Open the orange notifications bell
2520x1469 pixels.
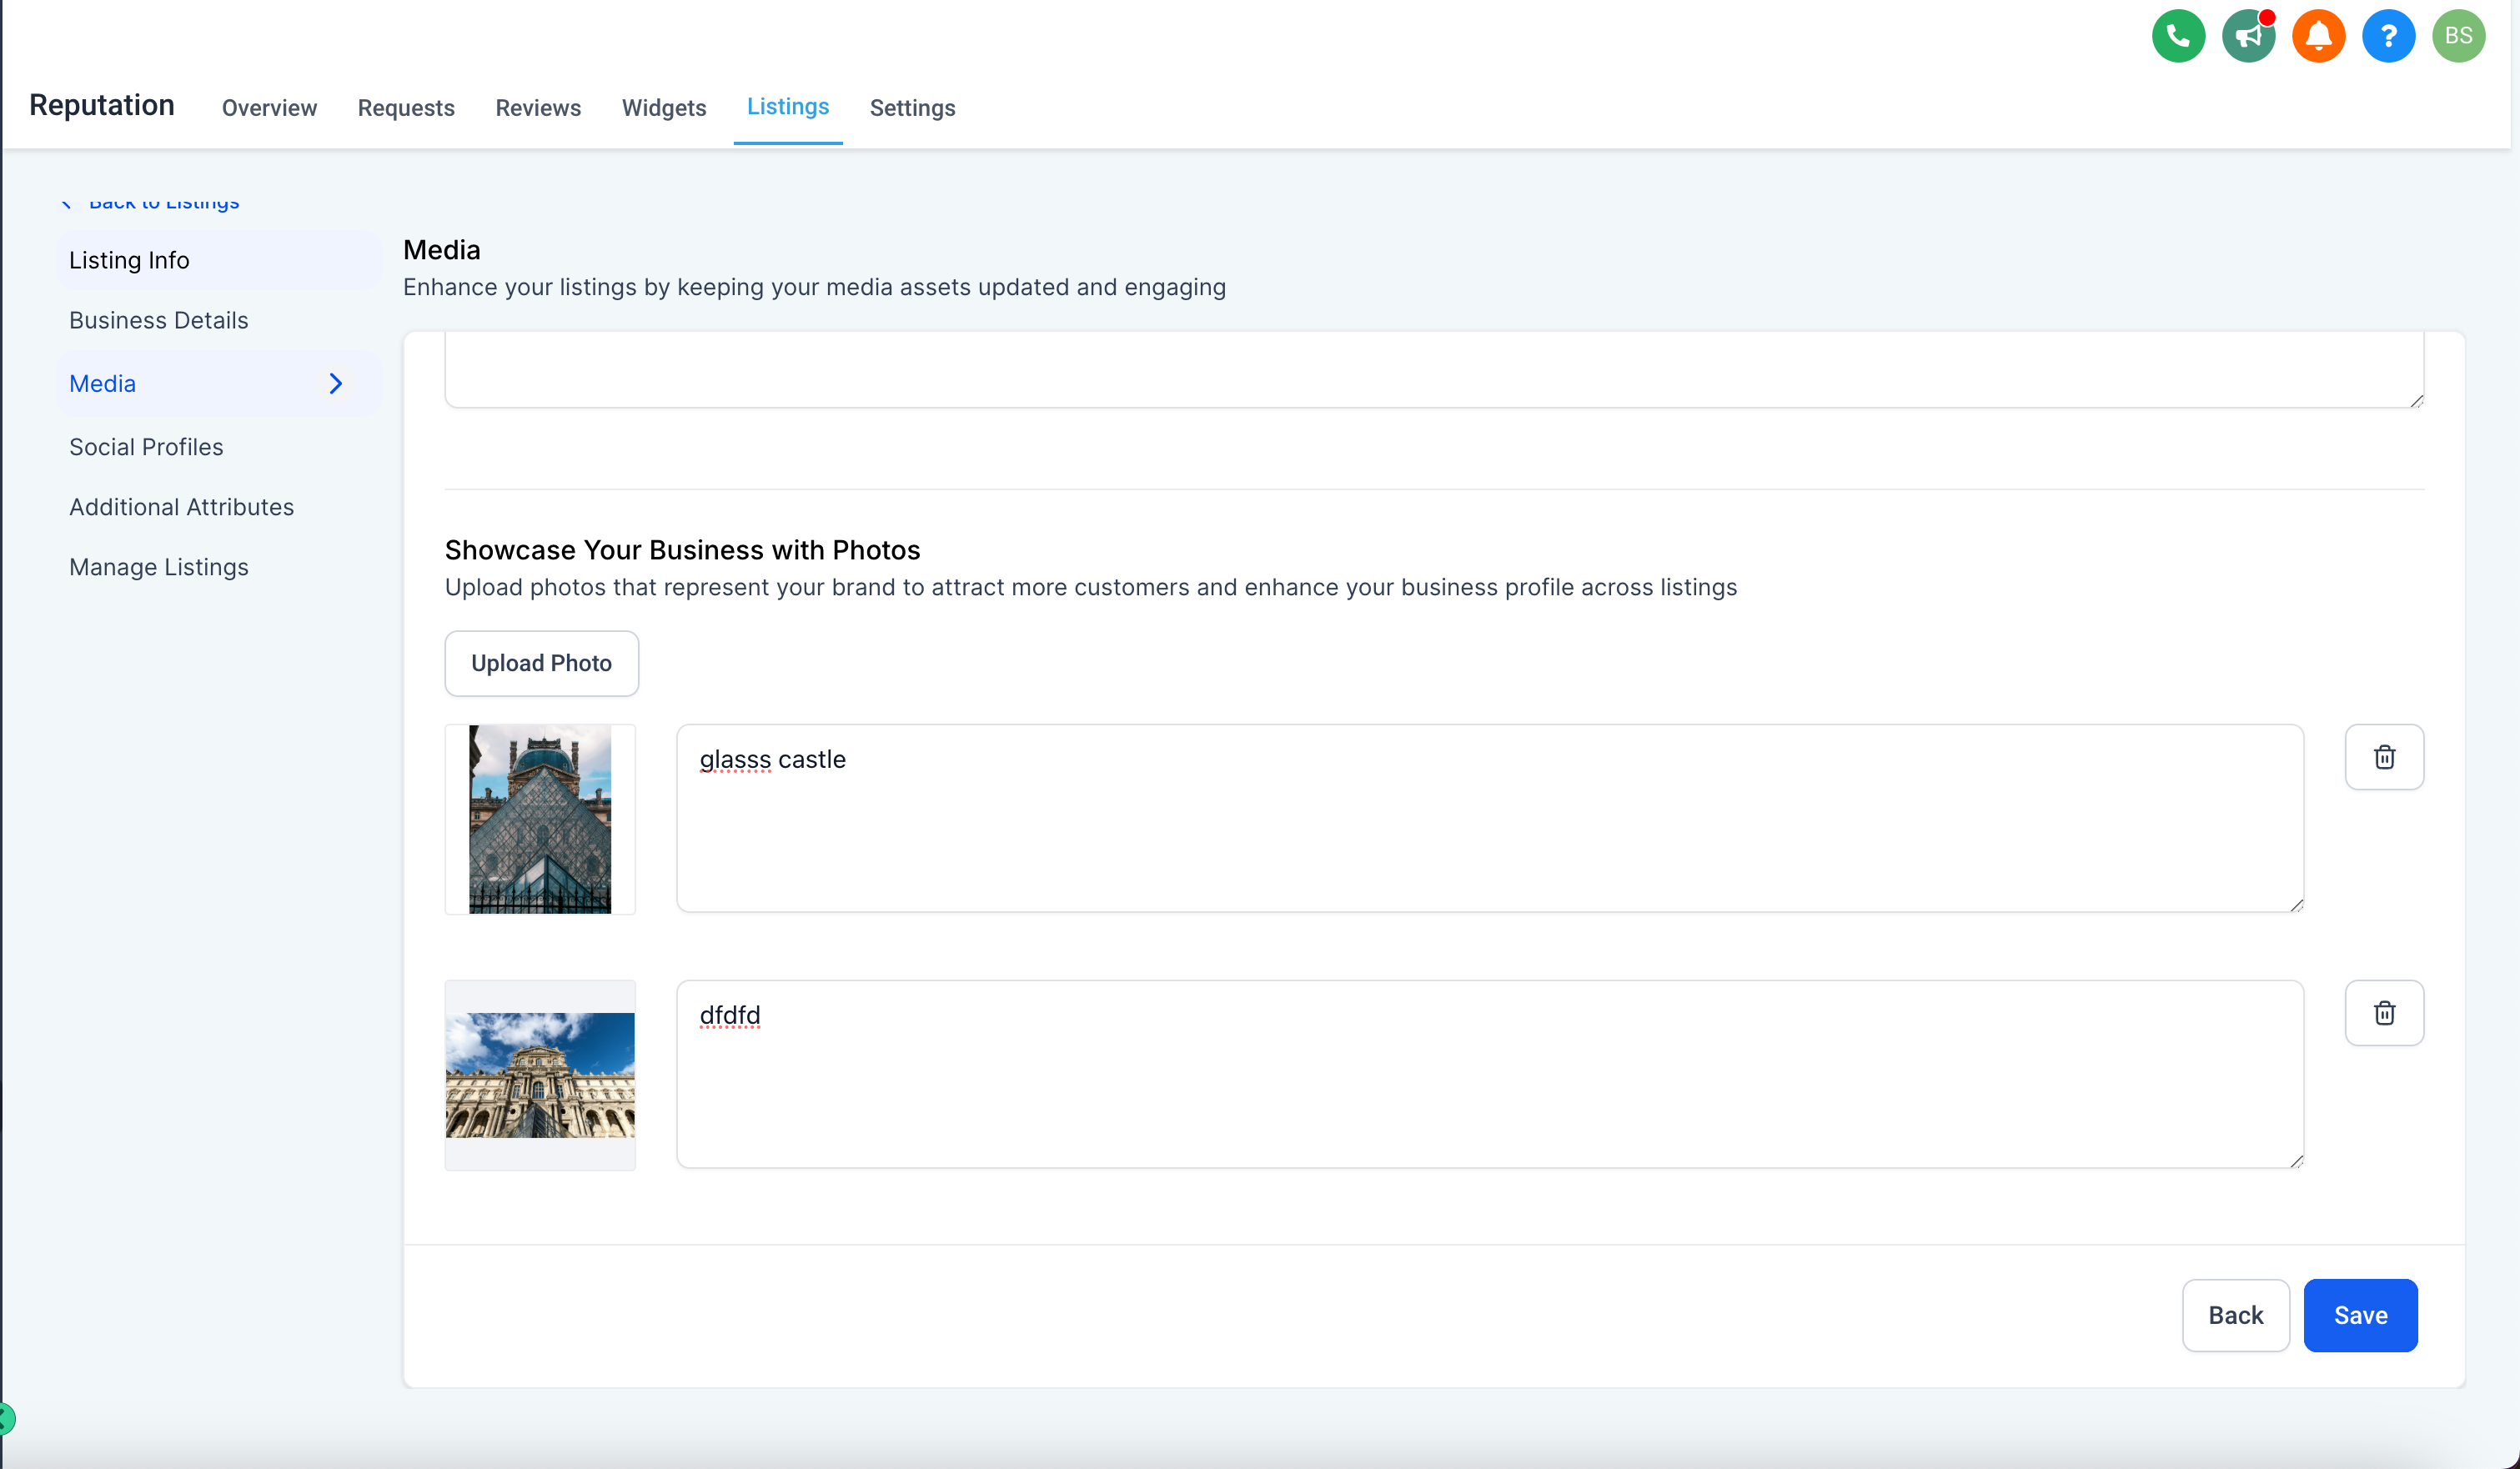[2318, 37]
